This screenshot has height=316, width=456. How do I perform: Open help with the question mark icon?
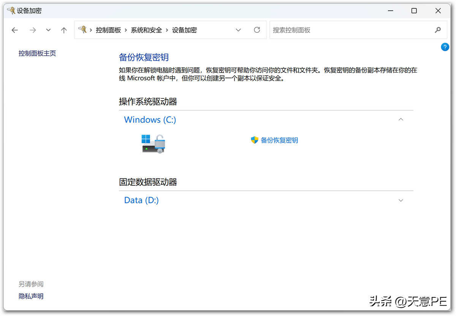[445, 47]
